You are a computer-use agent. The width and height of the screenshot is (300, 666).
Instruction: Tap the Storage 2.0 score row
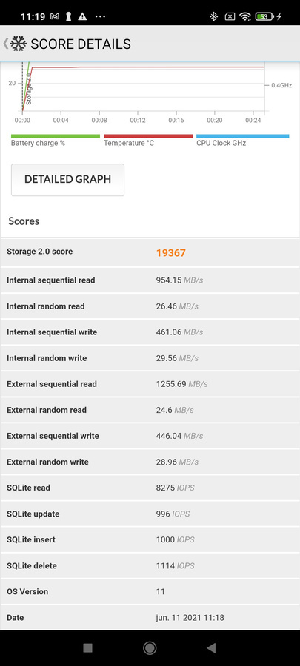[150, 253]
